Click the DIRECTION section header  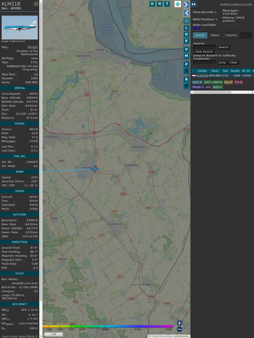20,242
